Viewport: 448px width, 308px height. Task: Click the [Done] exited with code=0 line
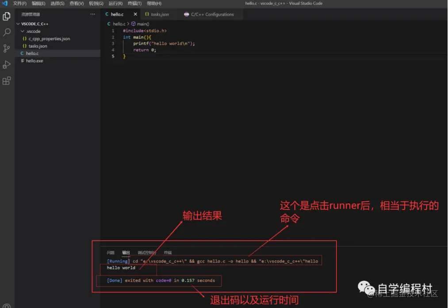pos(161,281)
